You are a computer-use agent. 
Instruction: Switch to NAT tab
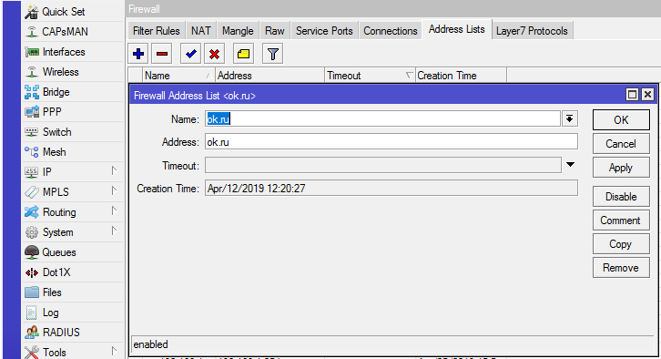coord(200,31)
